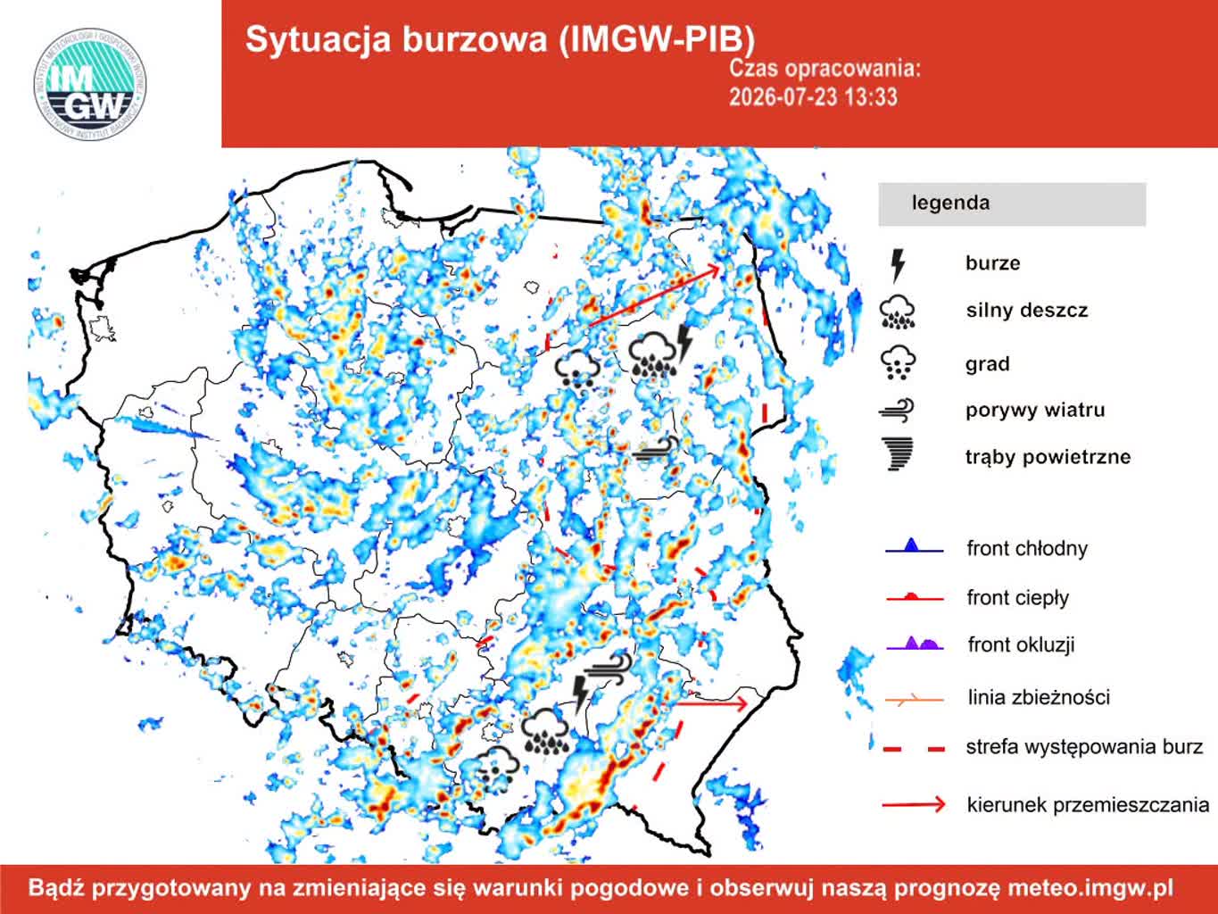This screenshot has width=1218, height=914.
Task: Click the silny deszcz cloud icon in legend
Action: (x=898, y=312)
